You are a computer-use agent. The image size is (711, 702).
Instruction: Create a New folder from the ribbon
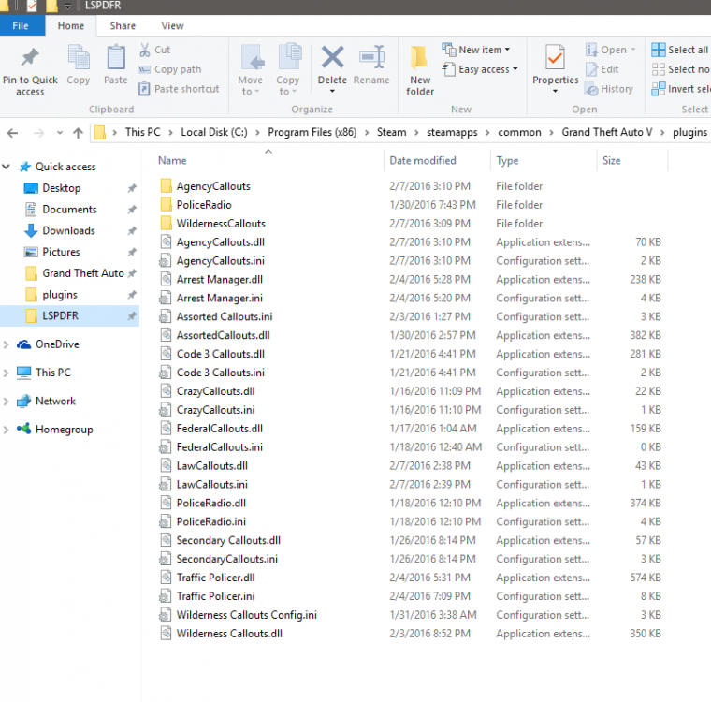pyautogui.click(x=420, y=71)
